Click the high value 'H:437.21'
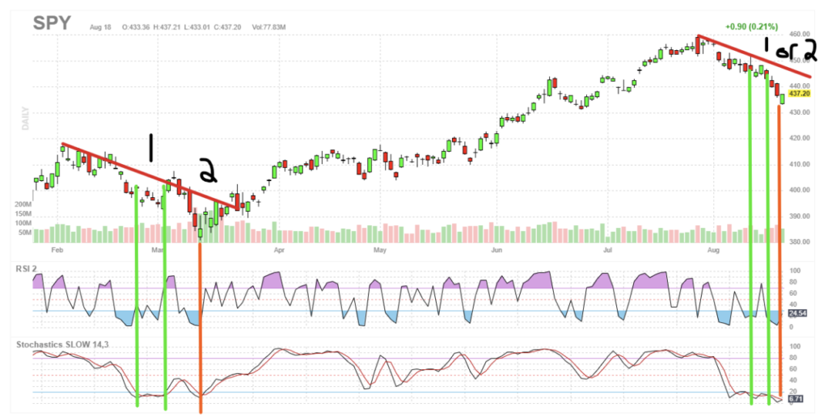This screenshot has width=828, height=420. point(167,27)
